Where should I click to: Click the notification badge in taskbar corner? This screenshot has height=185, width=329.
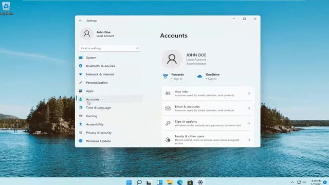[325, 182]
